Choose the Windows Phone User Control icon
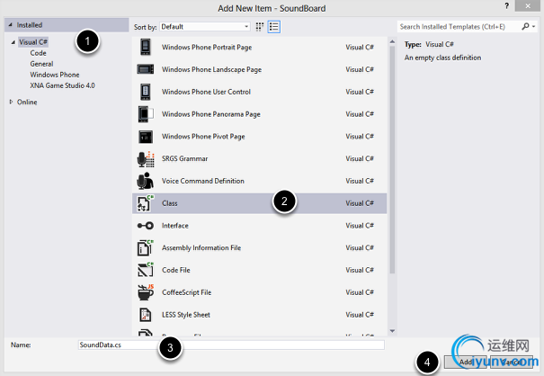 [145, 92]
